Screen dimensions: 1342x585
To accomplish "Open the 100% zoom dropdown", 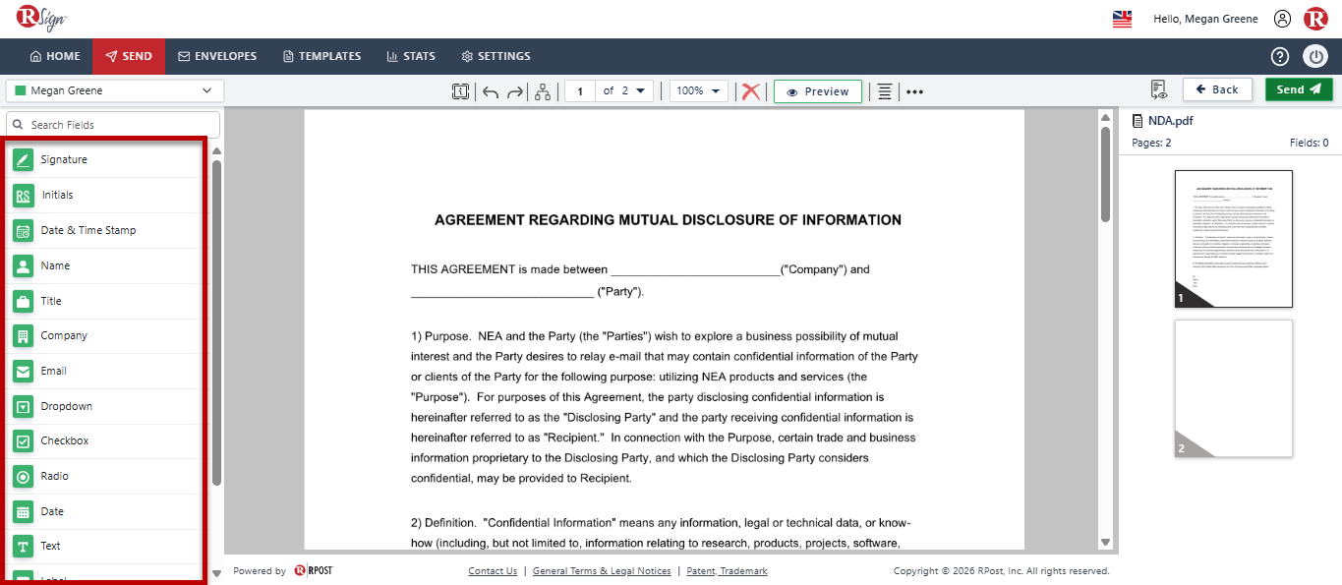I will pos(699,90).
